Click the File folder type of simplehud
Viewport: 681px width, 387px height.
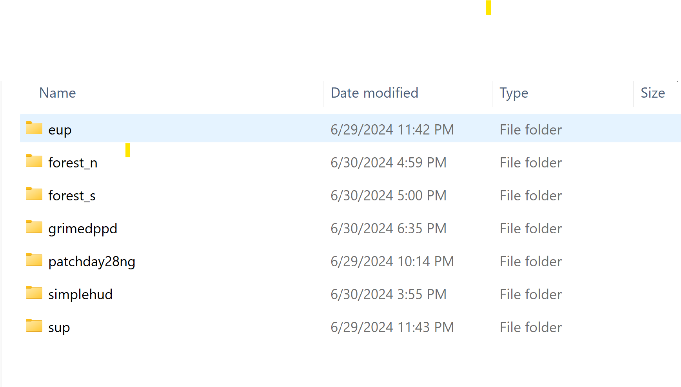530,294
